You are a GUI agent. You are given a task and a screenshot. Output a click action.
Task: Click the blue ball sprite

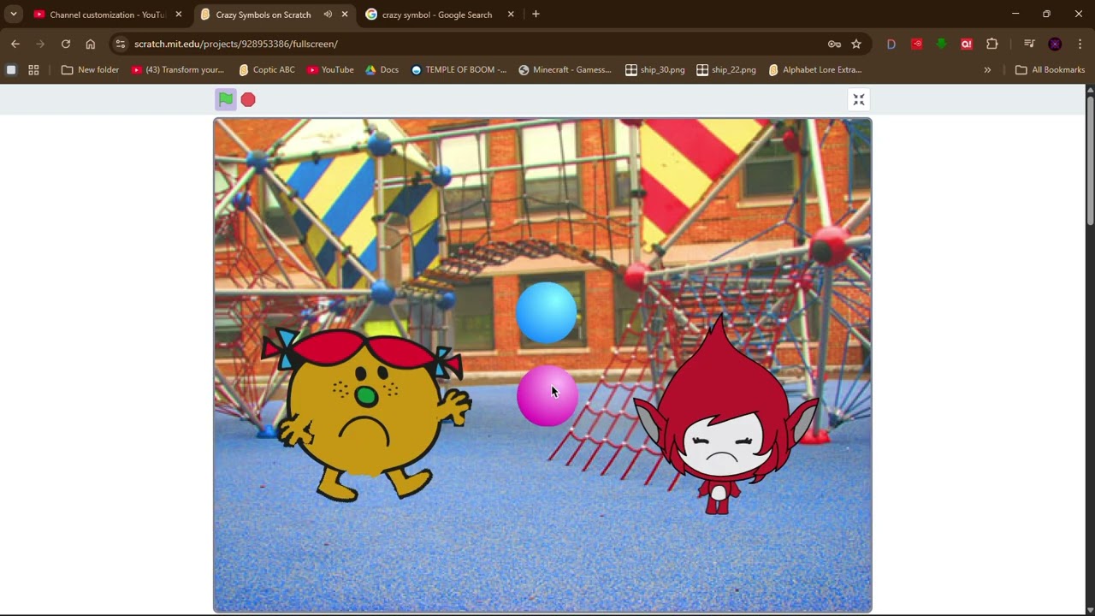(547, 313)
